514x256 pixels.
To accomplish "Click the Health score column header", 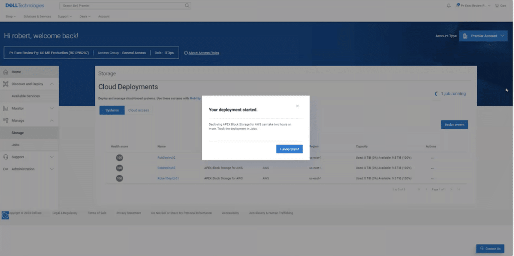I will (119, 147).
